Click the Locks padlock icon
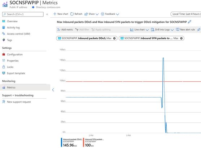This screenshot has width=201, height=148. (x=4, y=67)
